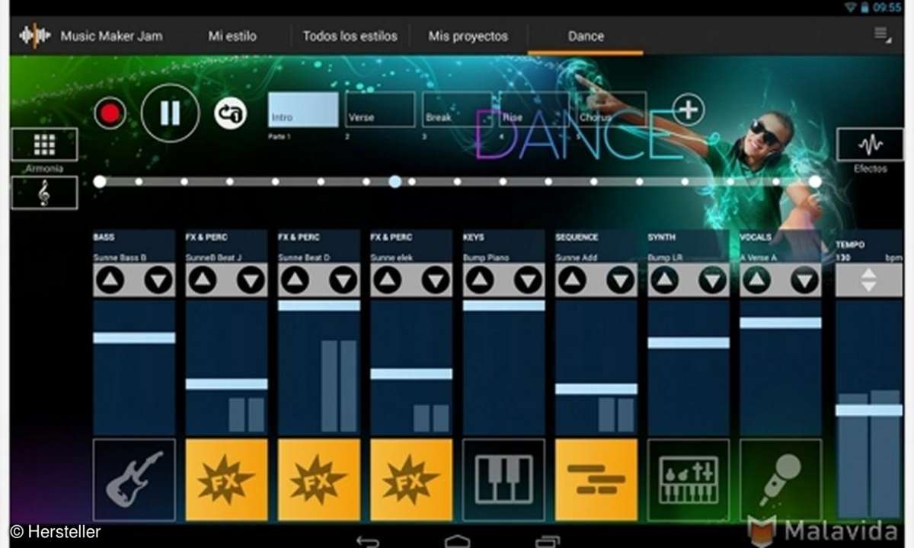The width and height of the screenshot is (914, 548).
Task: Tap the BASS guitar instrument icon
Action: (134, 479)
